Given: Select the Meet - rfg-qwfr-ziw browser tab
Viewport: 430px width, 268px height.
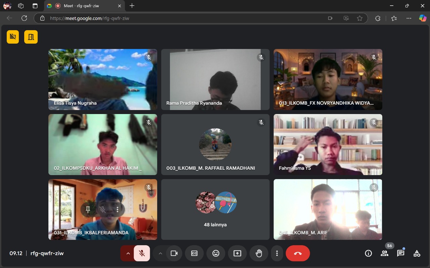Looking at the screenshot, I should [x=84, y=6].
